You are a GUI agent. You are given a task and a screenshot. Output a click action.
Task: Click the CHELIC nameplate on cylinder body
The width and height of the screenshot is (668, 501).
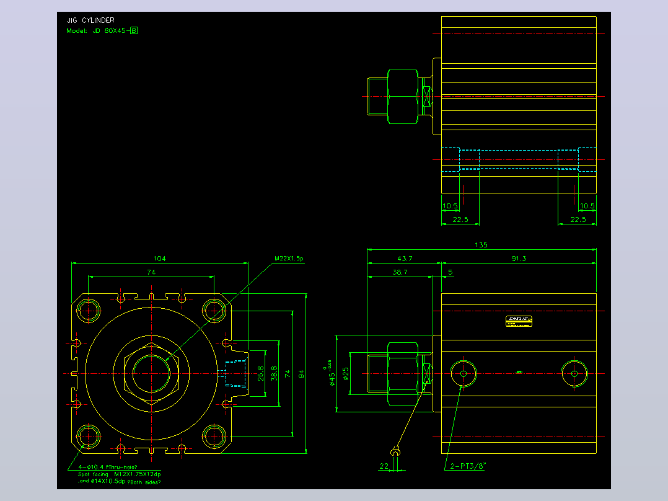click(519, 321)
